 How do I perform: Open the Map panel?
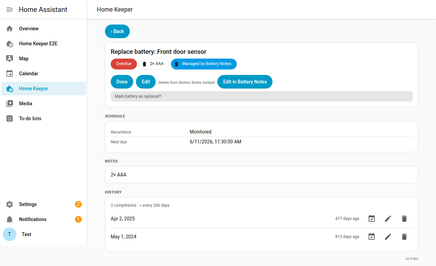point(44,59)
